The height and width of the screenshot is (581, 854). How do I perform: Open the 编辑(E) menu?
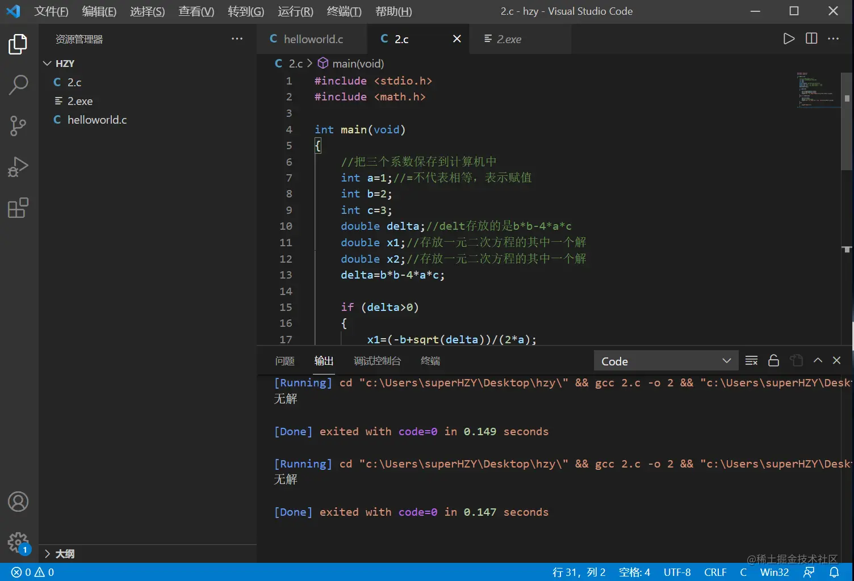99,11
